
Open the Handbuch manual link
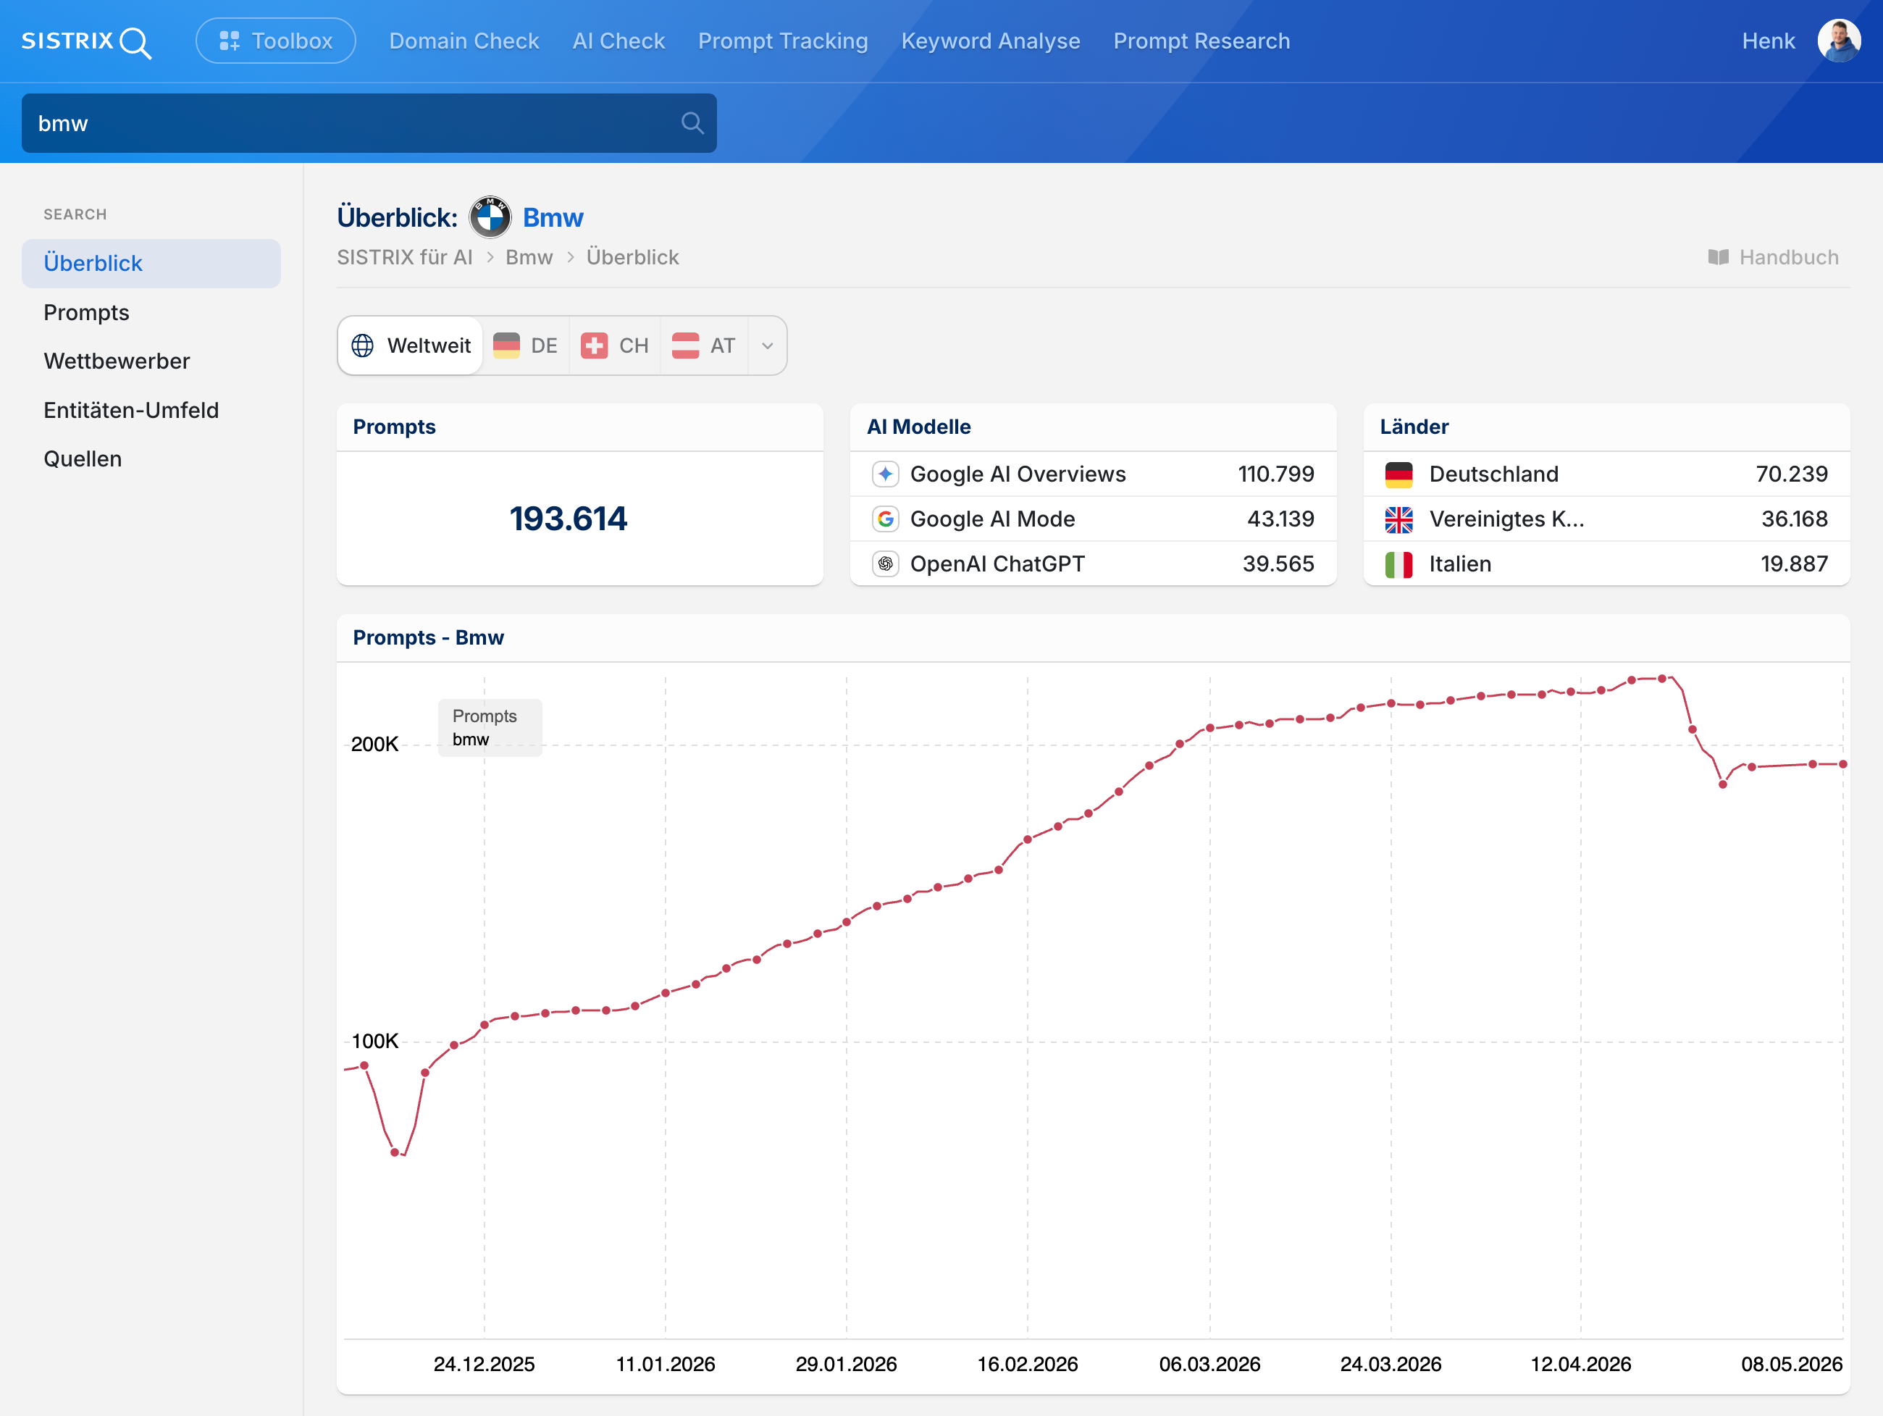(1772, 257)
